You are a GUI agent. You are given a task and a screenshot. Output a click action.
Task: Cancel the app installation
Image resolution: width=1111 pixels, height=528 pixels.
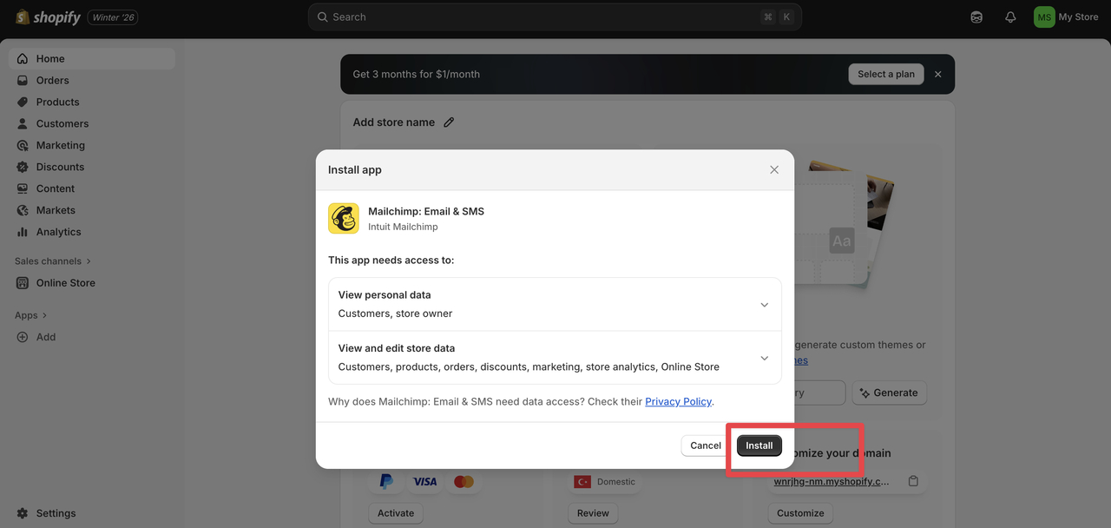[704, 445]
